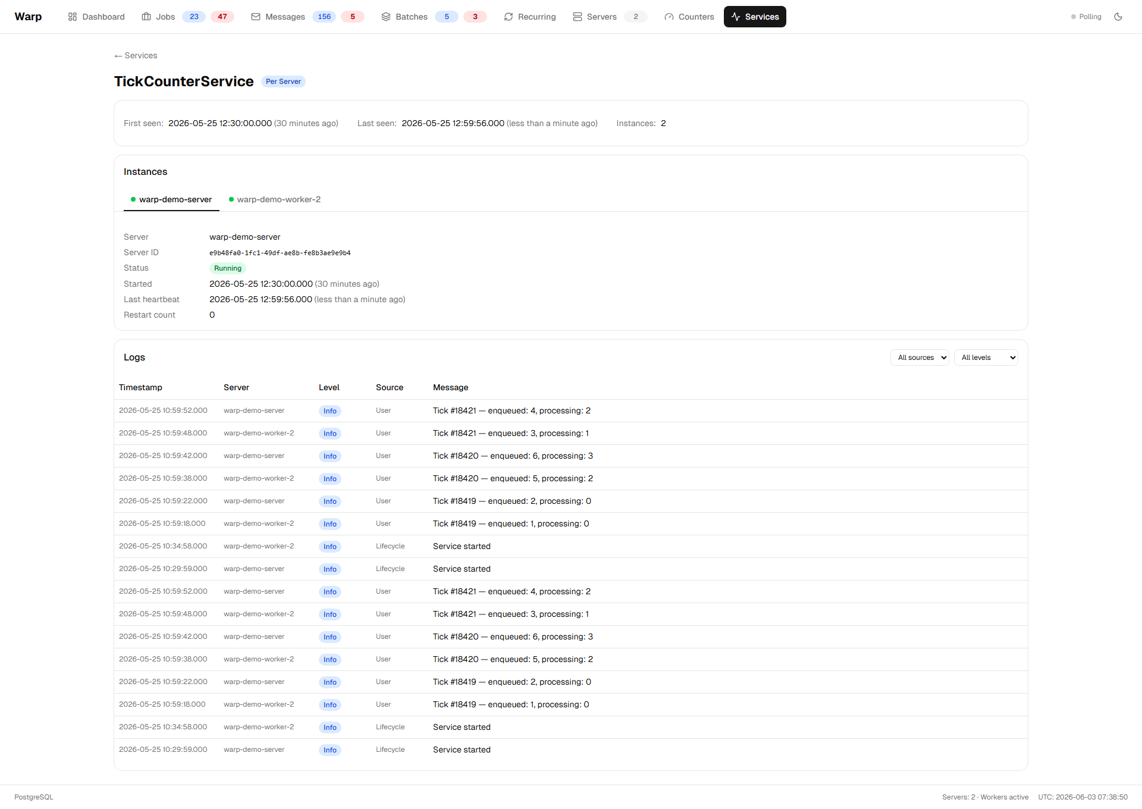Click the Polling status indicator

[1086, 17]
